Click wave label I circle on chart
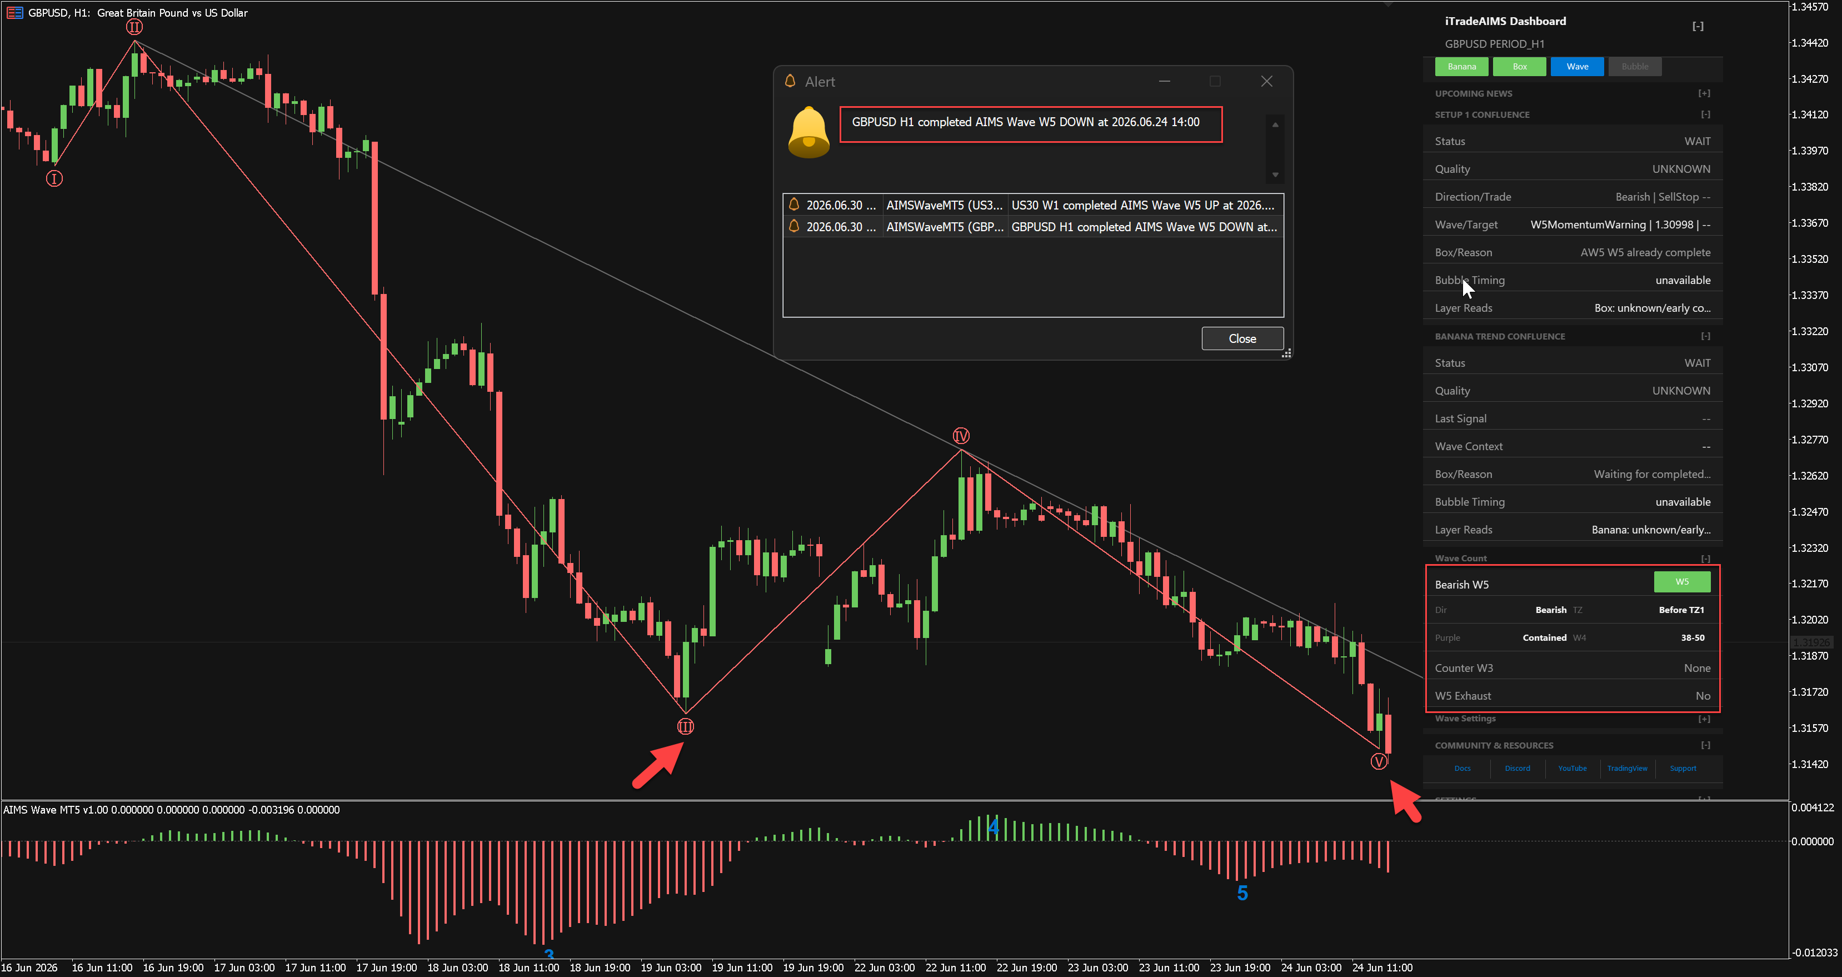The image size is (1842, 977). tap(54, 179)
